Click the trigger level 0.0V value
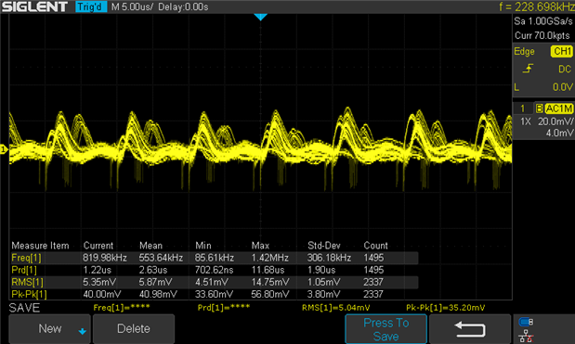Image resolution: width=575 pixels, height=344 pixels. (x=563, y=87)
